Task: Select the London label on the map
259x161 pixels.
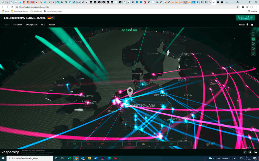Action: [88, 102]
